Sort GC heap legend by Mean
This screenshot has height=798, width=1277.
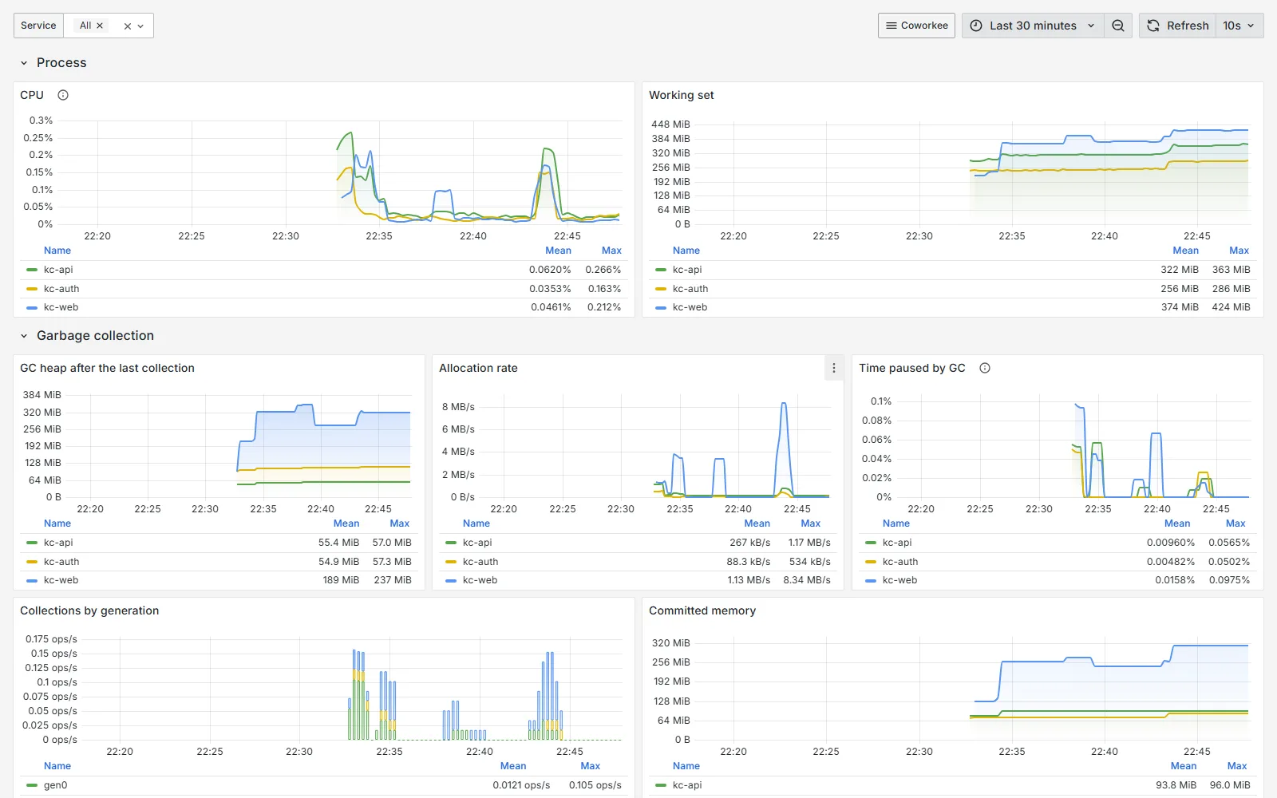[346, 523]
